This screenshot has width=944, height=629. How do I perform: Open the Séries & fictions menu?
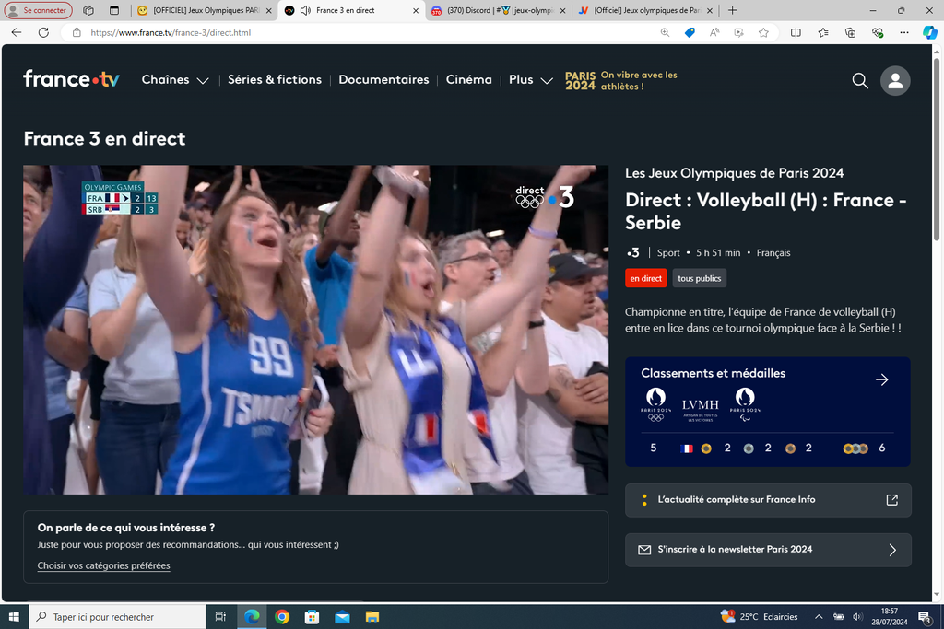coord(275,80)
